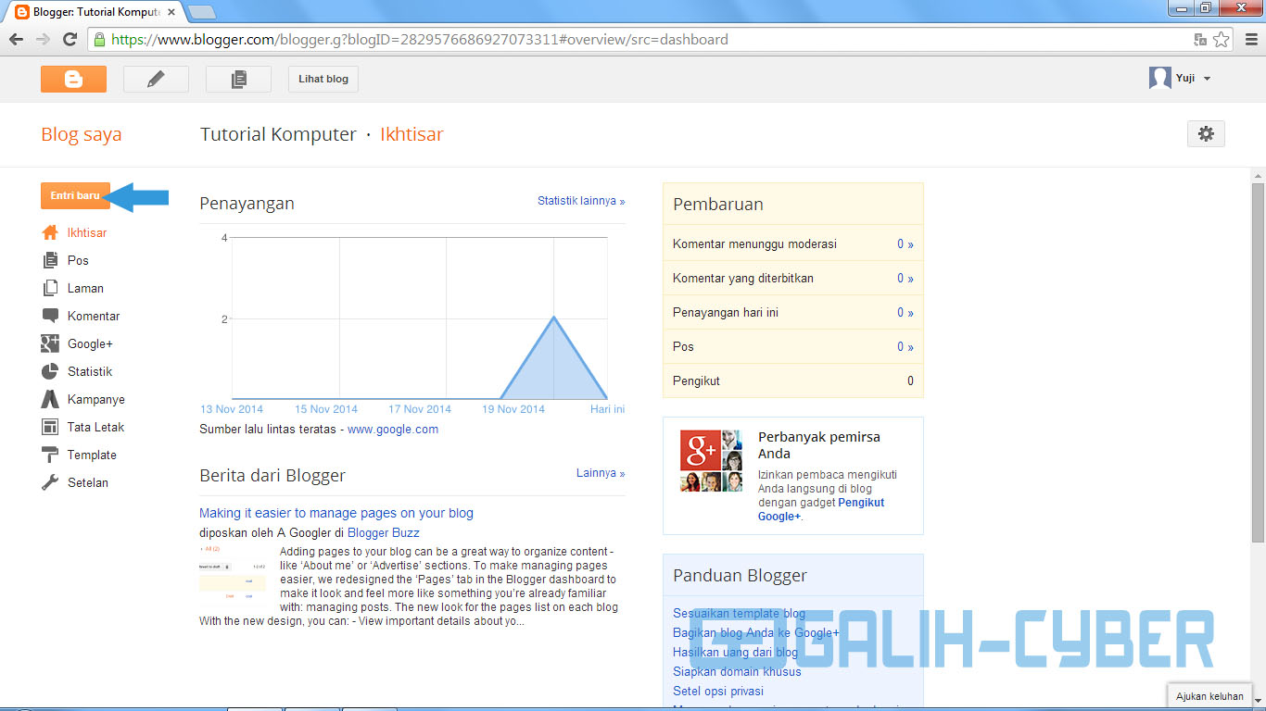Viewport: 1266px width, 711px height.
Task: Open www.google.com traffic source link
Action: pyautogui.click(x=393, y=430)
